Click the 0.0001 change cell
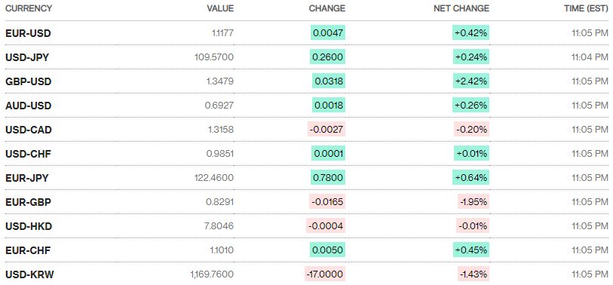Screen dimensions: 613x285 (x=329, y=154)
